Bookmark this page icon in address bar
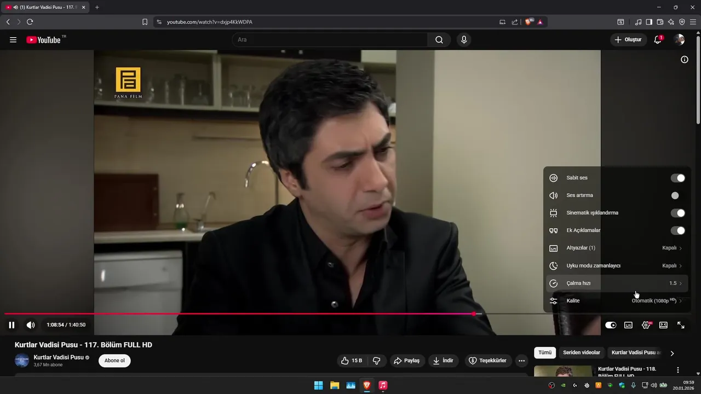The width and height of the screenshot is (701, 394). tap(145, 22)
